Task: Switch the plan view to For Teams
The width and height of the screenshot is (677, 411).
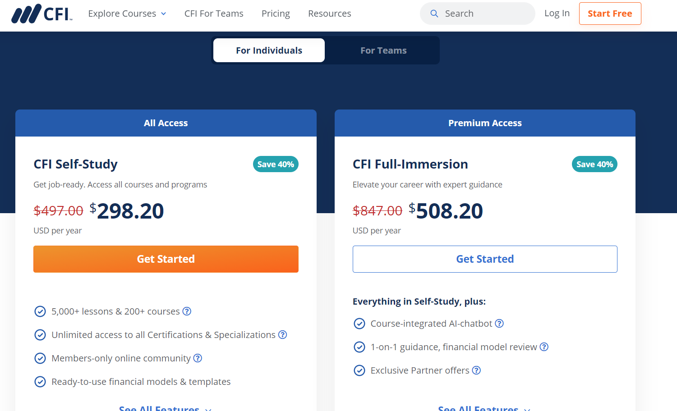Action: [x=383, y=50]
